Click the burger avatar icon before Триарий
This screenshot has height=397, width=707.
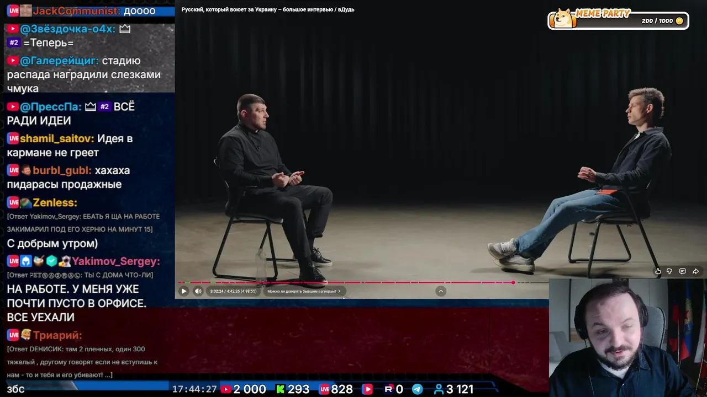26,335
